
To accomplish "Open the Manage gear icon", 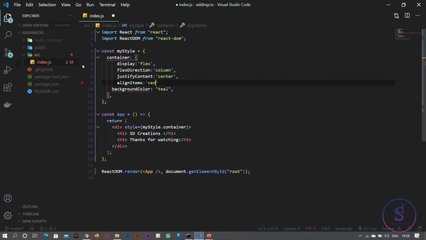I will click(x=8, y=215).
